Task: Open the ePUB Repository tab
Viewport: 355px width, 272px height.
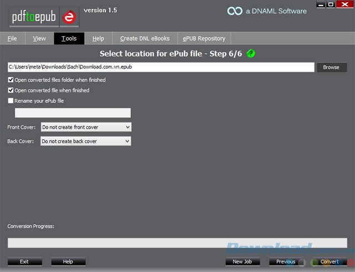Action: pyautogui.click(x=204, y=39)
